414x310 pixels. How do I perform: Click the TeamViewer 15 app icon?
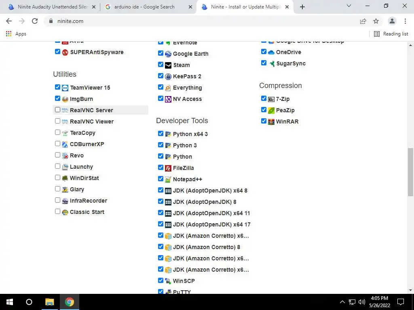pyautogui.click(x=65, y=88)
